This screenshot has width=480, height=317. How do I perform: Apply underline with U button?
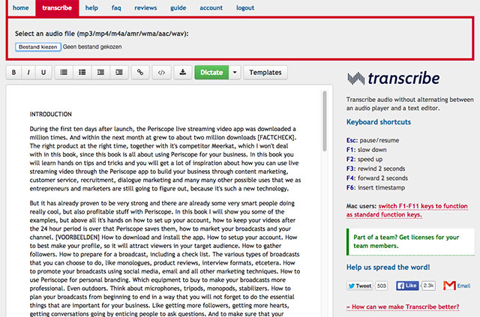coord(43,73)
